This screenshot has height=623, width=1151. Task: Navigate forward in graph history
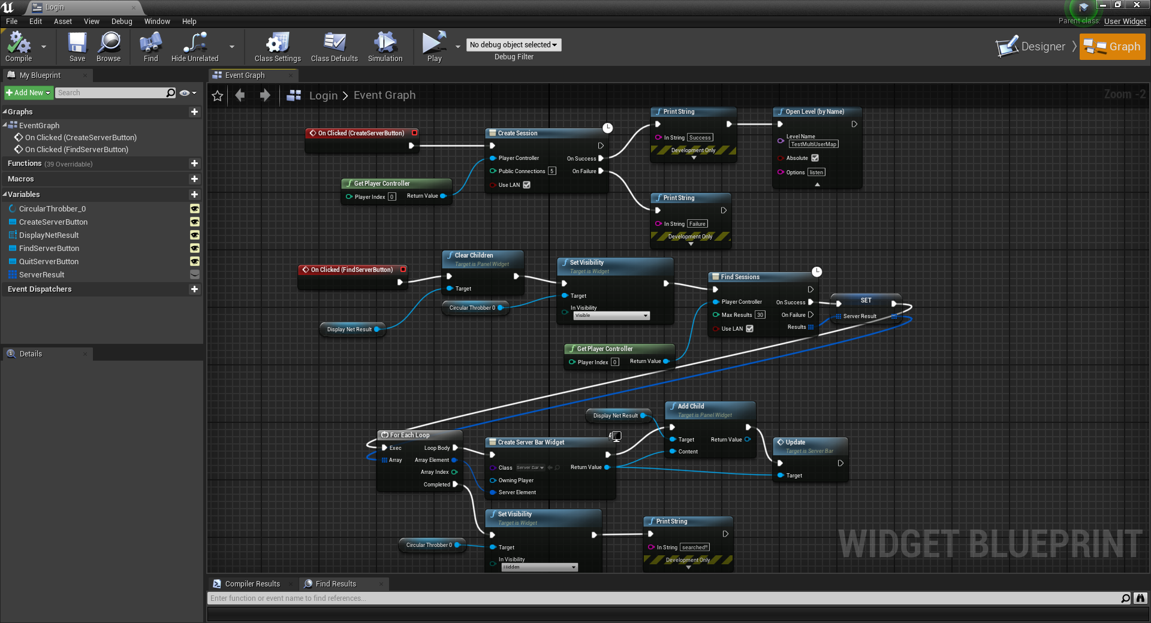point(265,95)
